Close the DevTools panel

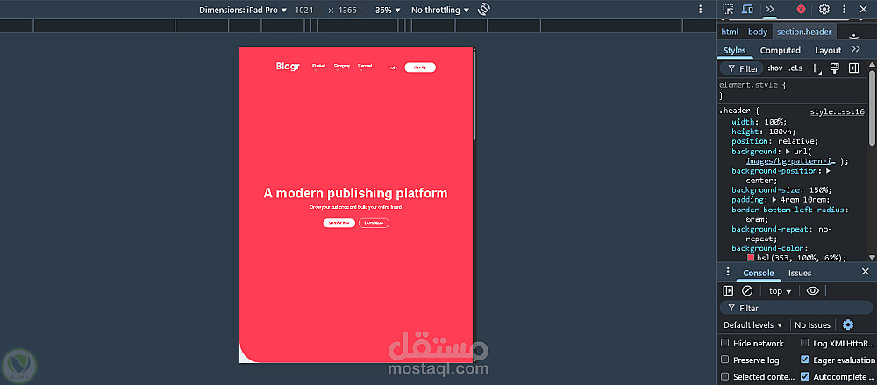click(x=863, y=9)
